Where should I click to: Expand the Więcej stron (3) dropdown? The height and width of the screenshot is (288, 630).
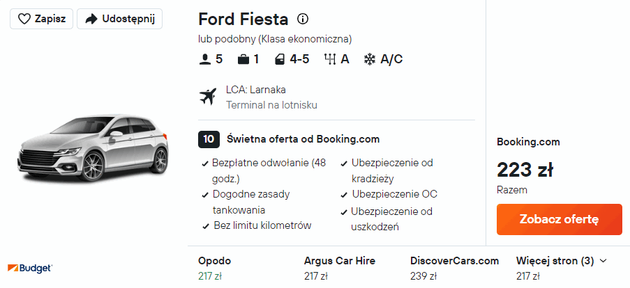coord(561,261)
